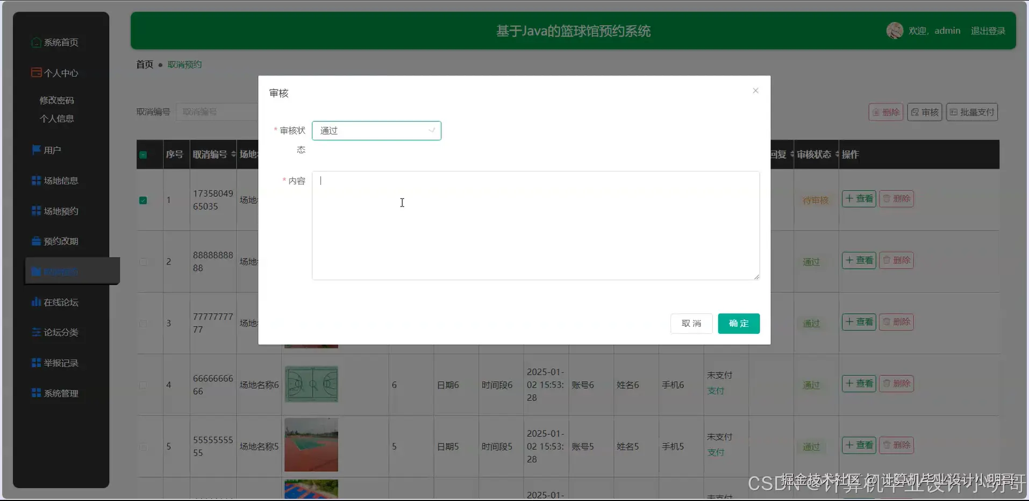Open 场地信息 from the sidebar
1029x501 pixels.
pos(59,180)
